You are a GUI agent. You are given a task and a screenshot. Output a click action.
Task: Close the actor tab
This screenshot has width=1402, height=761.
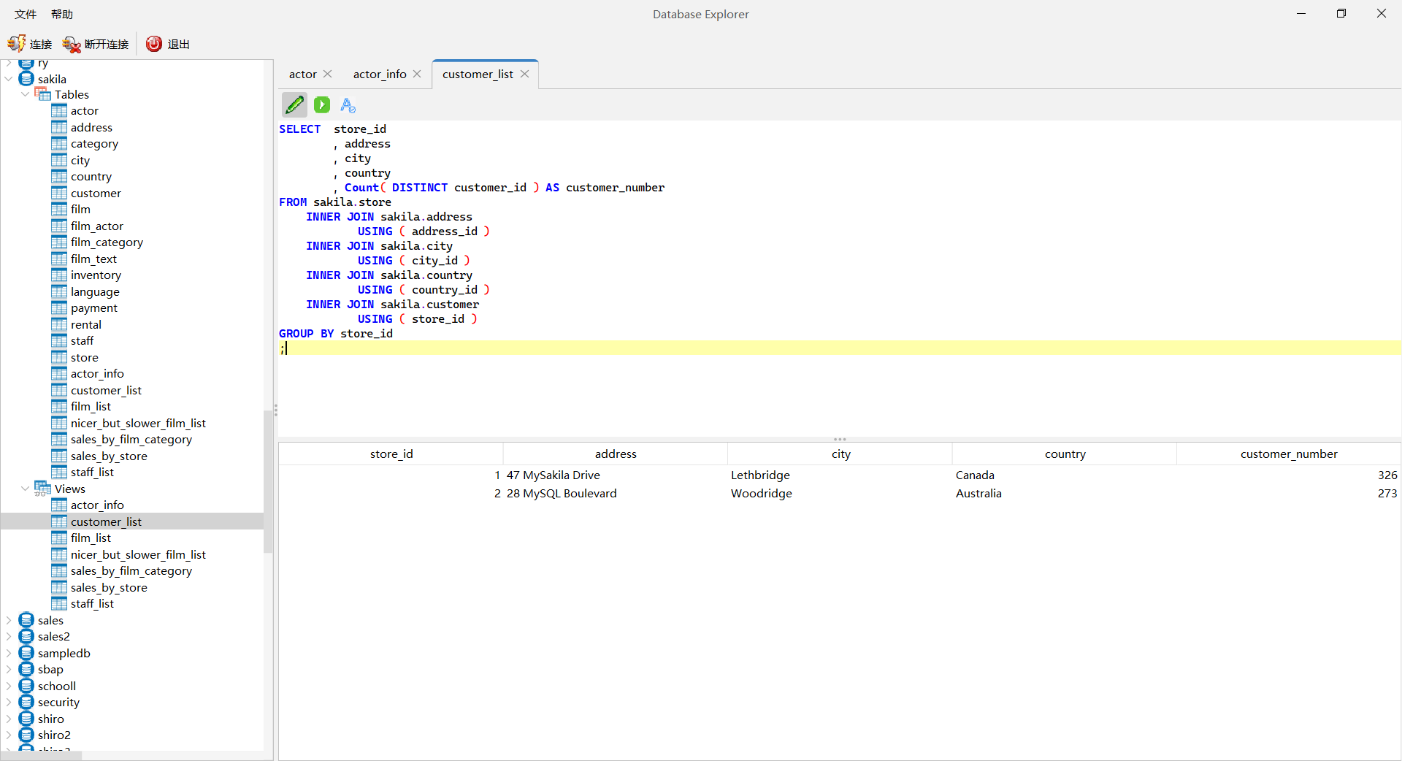pyautogui.click(x=327, y=73)
